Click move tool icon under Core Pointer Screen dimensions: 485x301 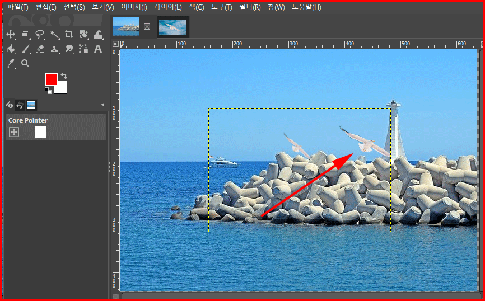(14, 132)
